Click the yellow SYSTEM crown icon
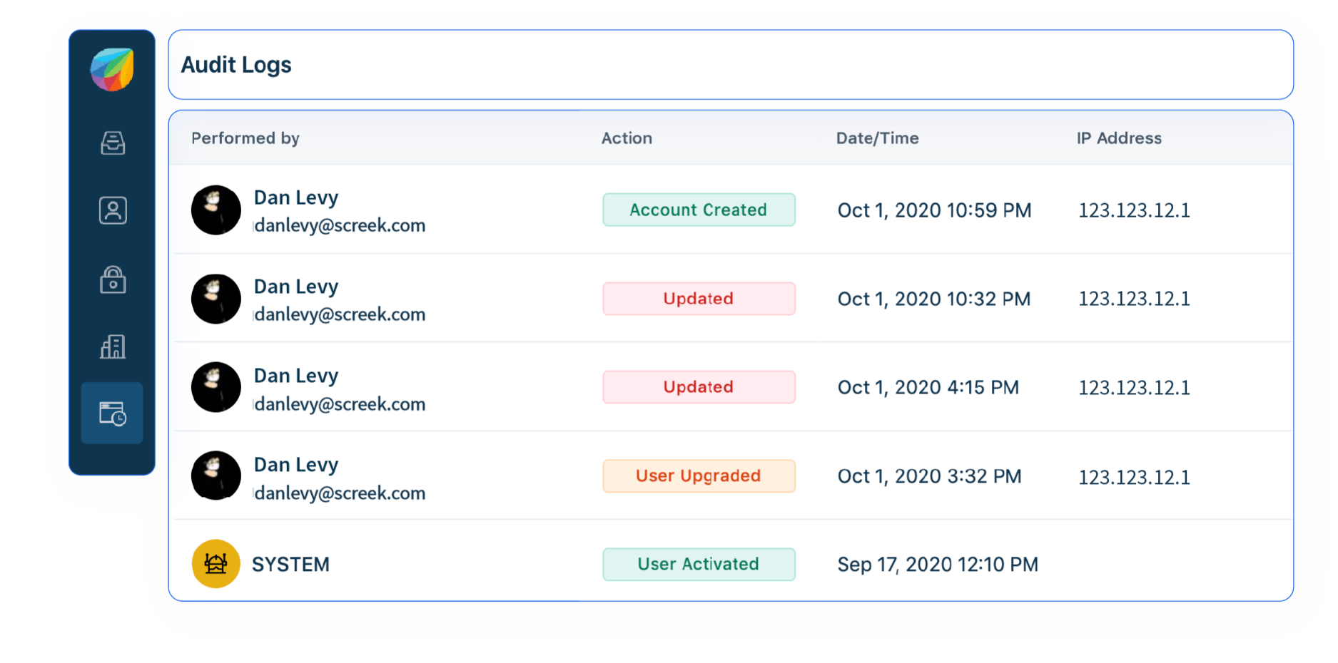This screenshot has height=663, width=1338. click(x=216, y=563)
